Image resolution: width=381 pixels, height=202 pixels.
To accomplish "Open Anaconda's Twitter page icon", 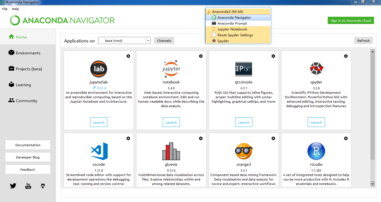I will click(13, 186).
